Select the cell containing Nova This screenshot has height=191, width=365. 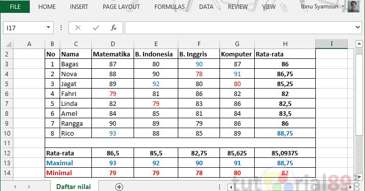(x=75, y=74)
